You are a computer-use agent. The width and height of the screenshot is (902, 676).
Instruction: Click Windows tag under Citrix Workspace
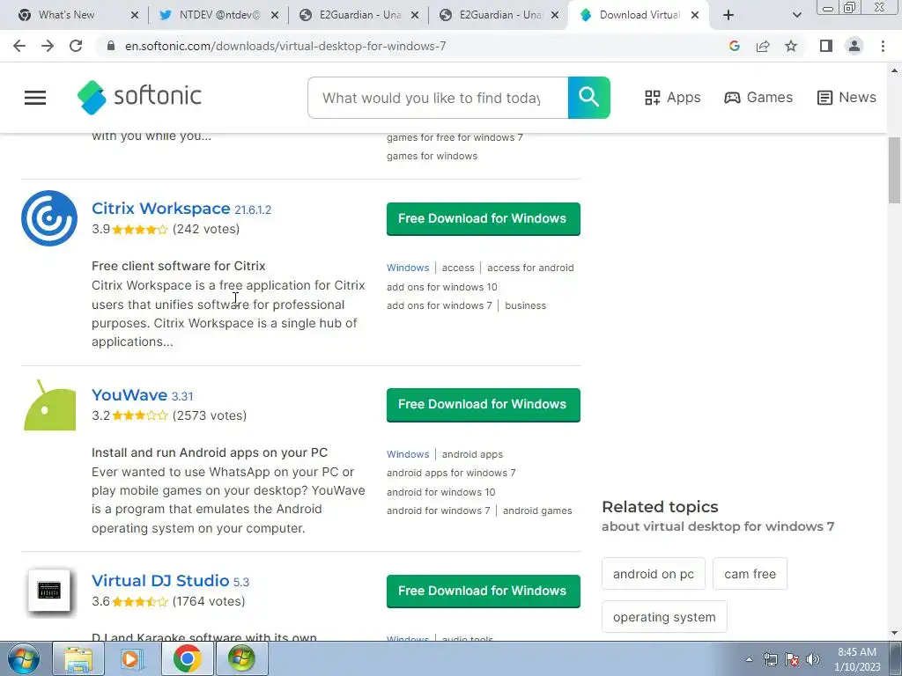[x=408, y=268]
